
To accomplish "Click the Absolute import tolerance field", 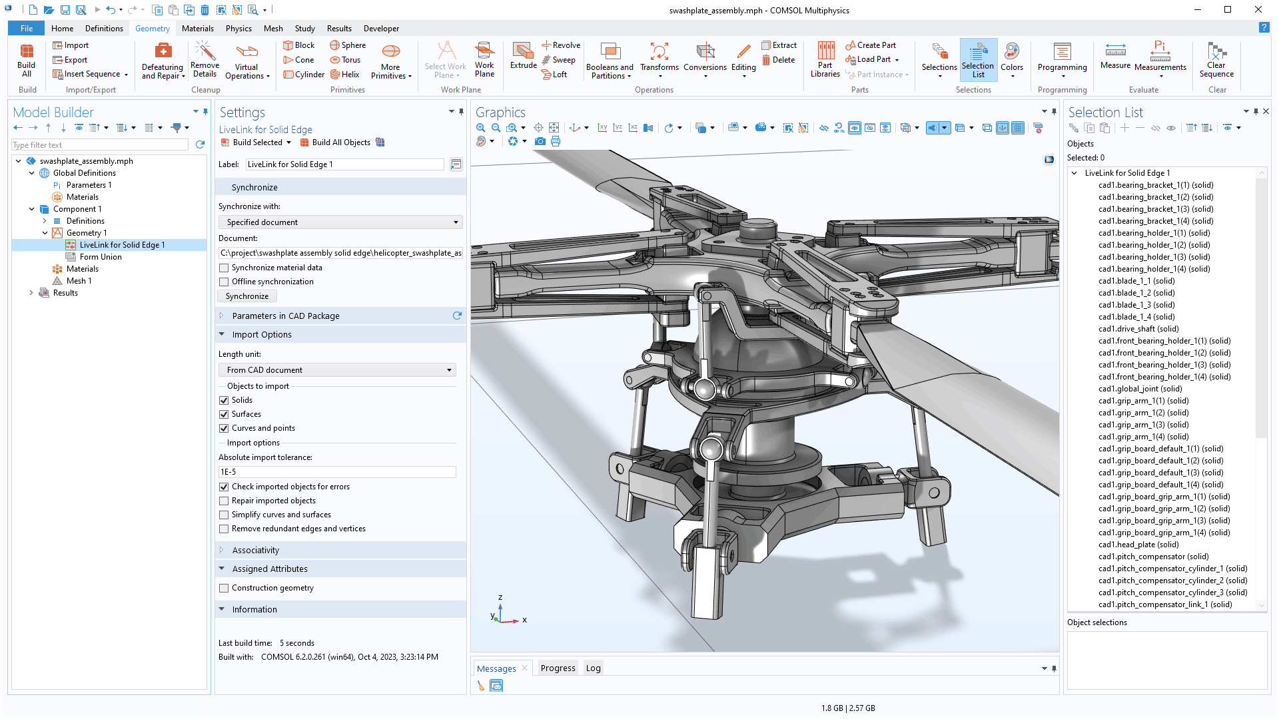I will click(337, 472).
